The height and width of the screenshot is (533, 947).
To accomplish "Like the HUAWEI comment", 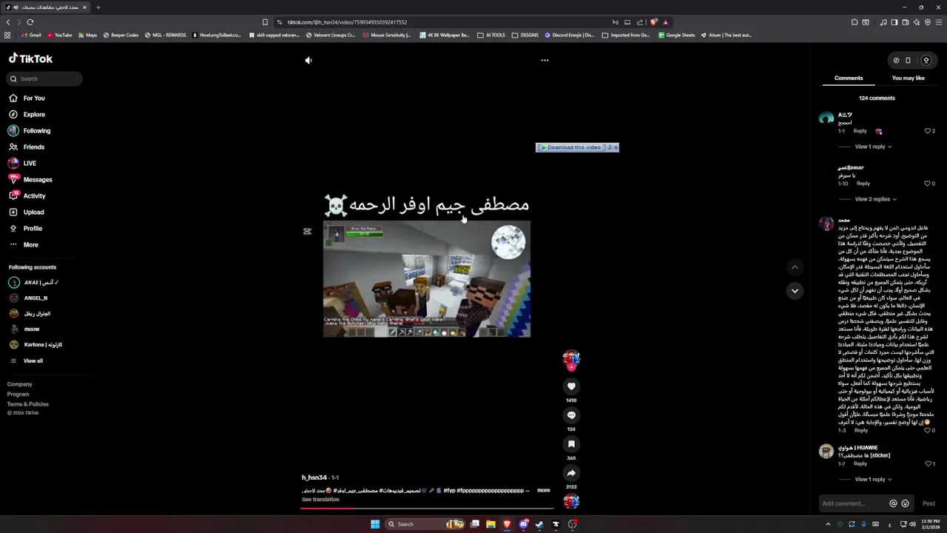I will point(928,464).
